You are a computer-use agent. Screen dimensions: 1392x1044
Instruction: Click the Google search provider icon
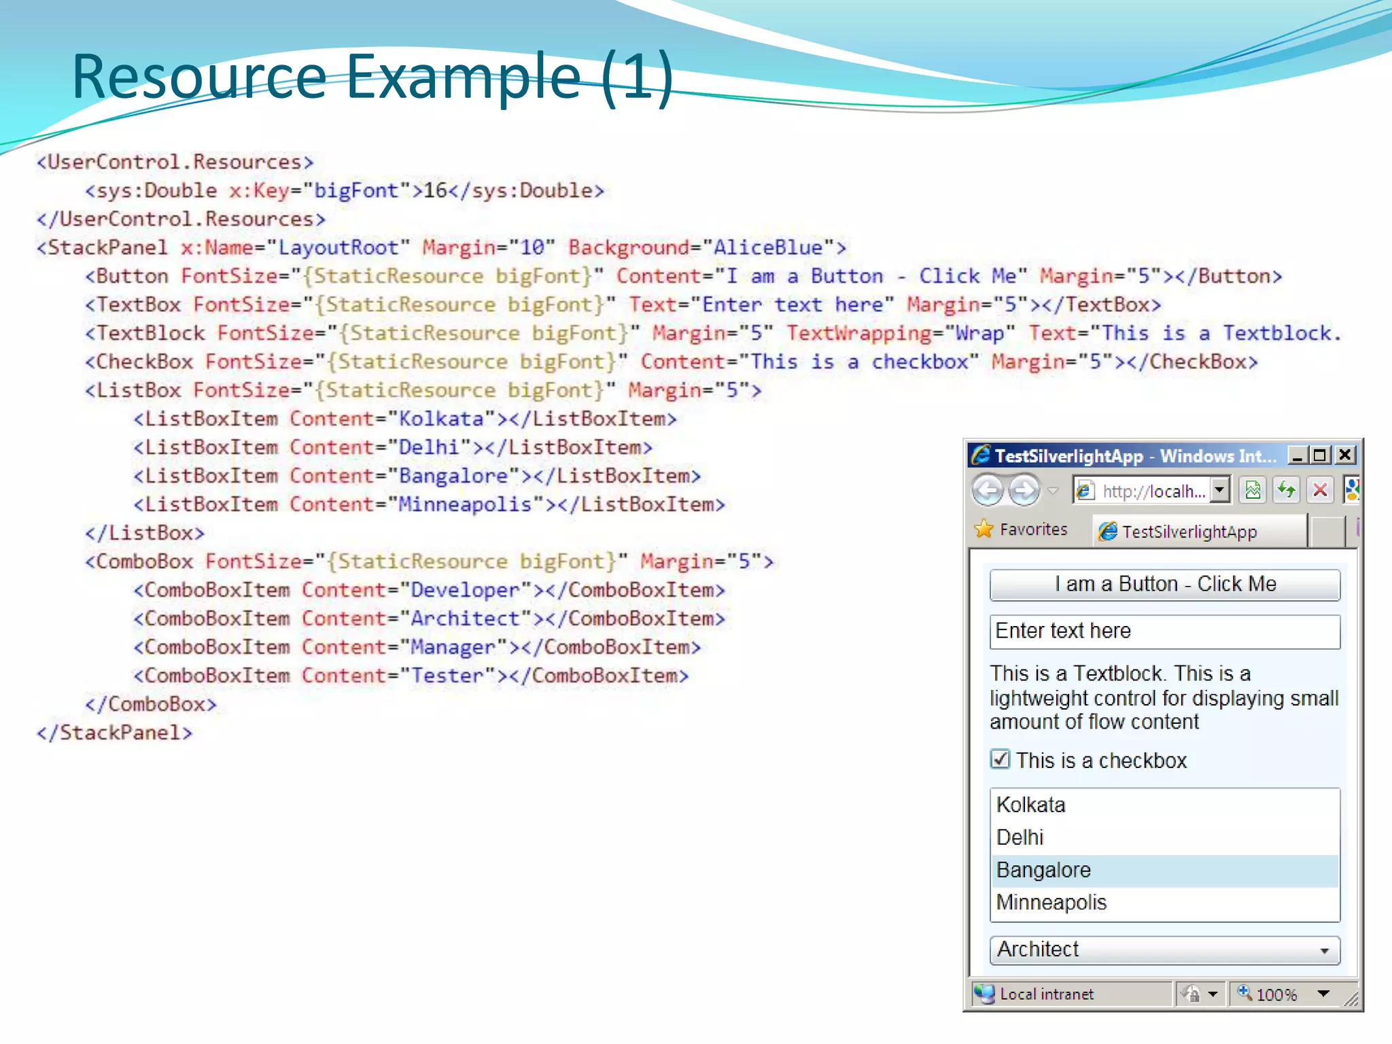[1351, 490]
